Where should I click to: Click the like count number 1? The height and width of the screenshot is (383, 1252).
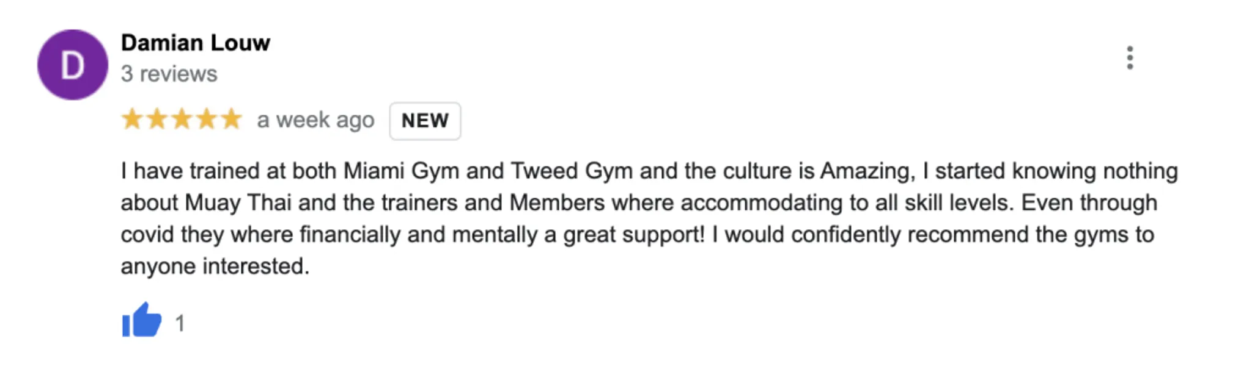tap(180, 323)
